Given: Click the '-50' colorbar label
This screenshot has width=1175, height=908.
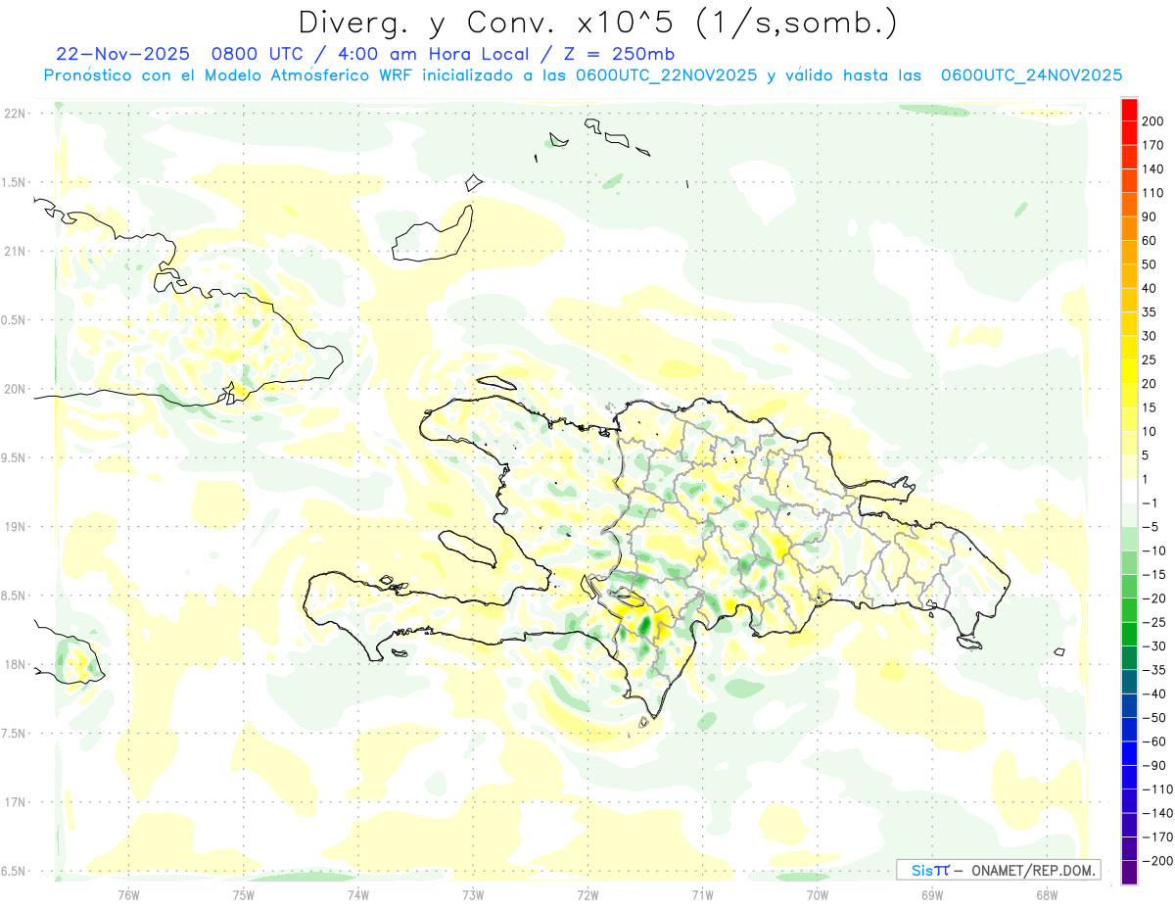Looking at the screenshot, I should (1153, 717).
